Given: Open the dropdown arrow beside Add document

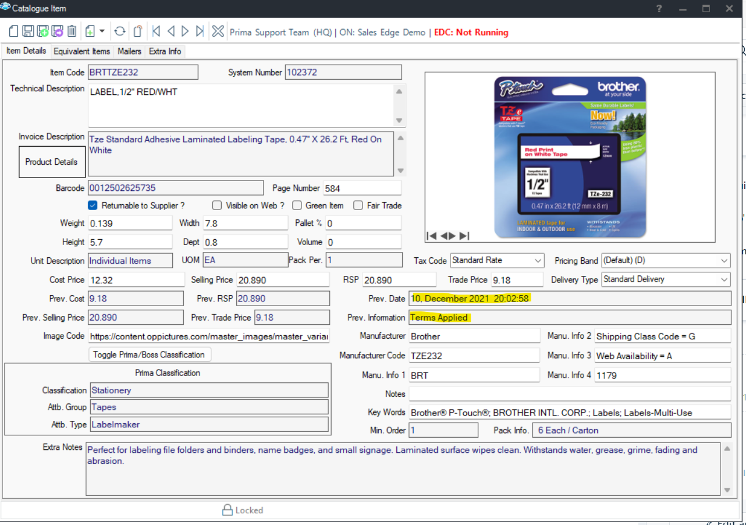Looking at the screenshot, I should pyautogui.click(x=102, y=31).
